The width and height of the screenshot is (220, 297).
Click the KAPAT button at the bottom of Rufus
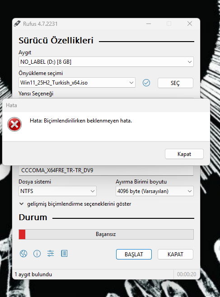pyautogui.click(x=175, y=254)
